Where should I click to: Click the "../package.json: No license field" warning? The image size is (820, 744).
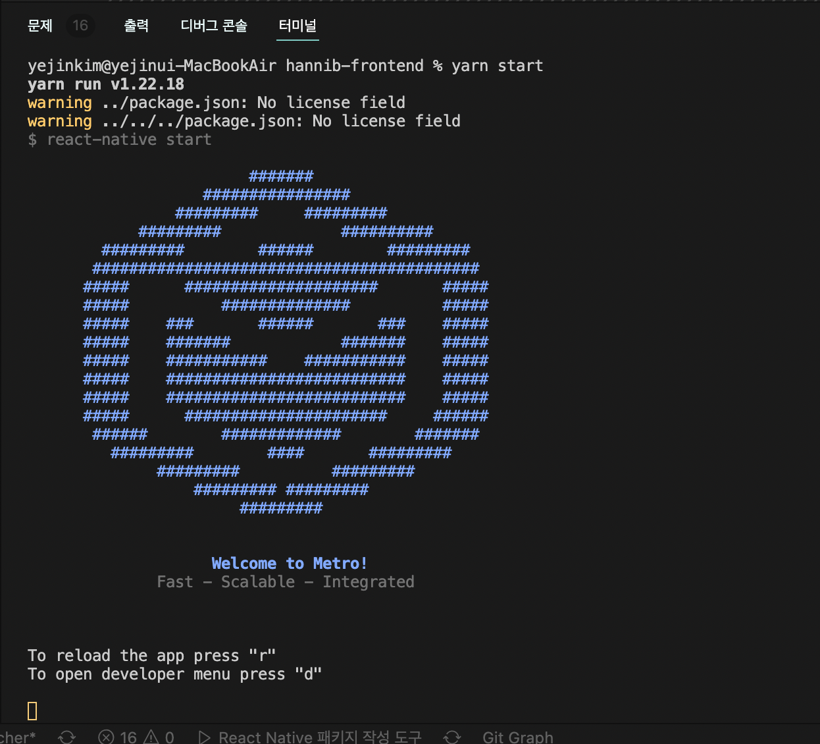point(253,103)
